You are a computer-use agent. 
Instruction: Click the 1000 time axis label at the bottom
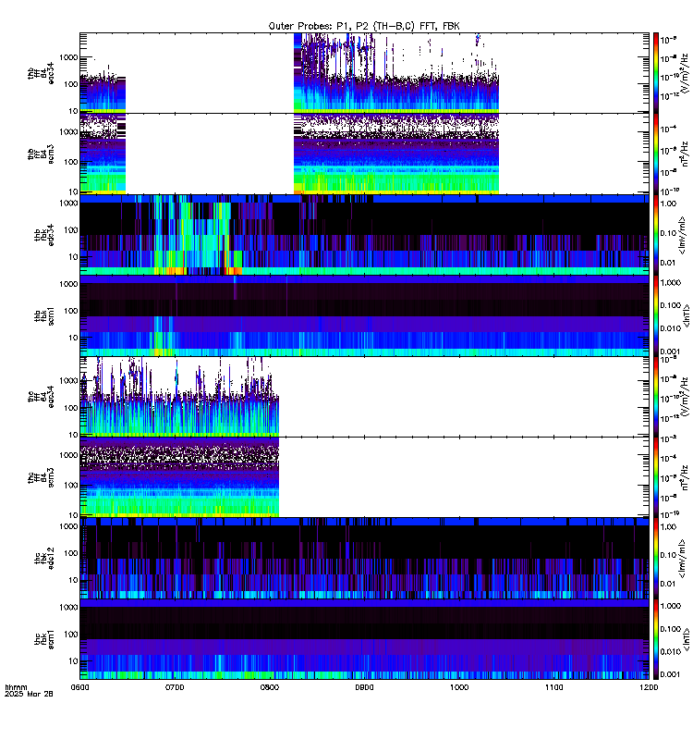(x=459, y=687)
